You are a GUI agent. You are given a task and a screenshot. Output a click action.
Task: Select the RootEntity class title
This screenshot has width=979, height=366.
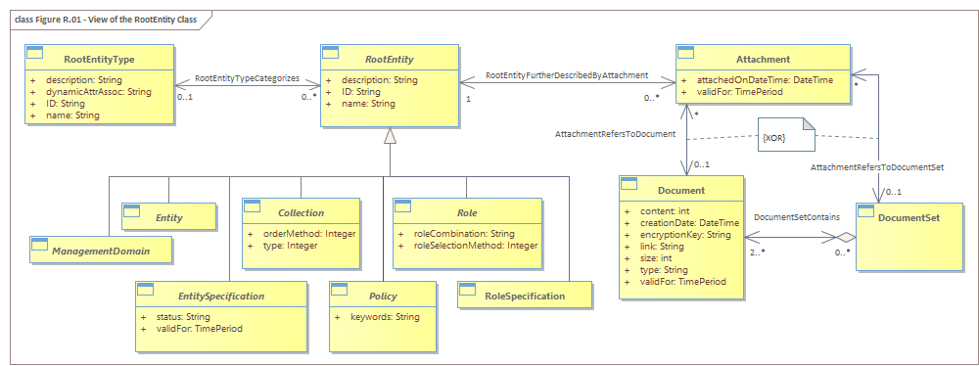[x=389, y=60]
